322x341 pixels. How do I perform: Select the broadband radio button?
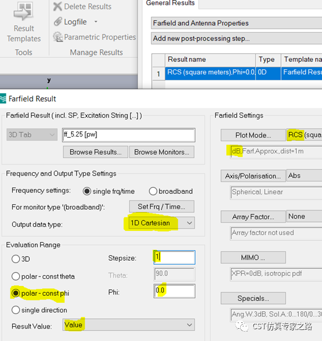coord(153,191)
